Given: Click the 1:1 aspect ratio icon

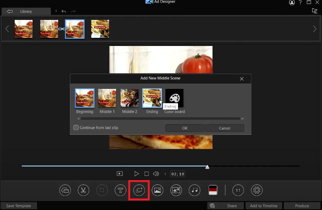Looking at the screenshot, I should (x=238, y=190).
